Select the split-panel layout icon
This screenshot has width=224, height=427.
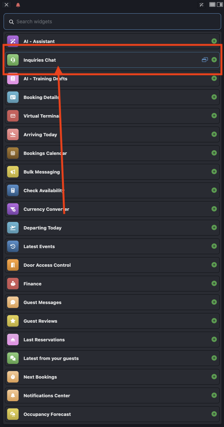pyautogui.click(x=220, y=4)
